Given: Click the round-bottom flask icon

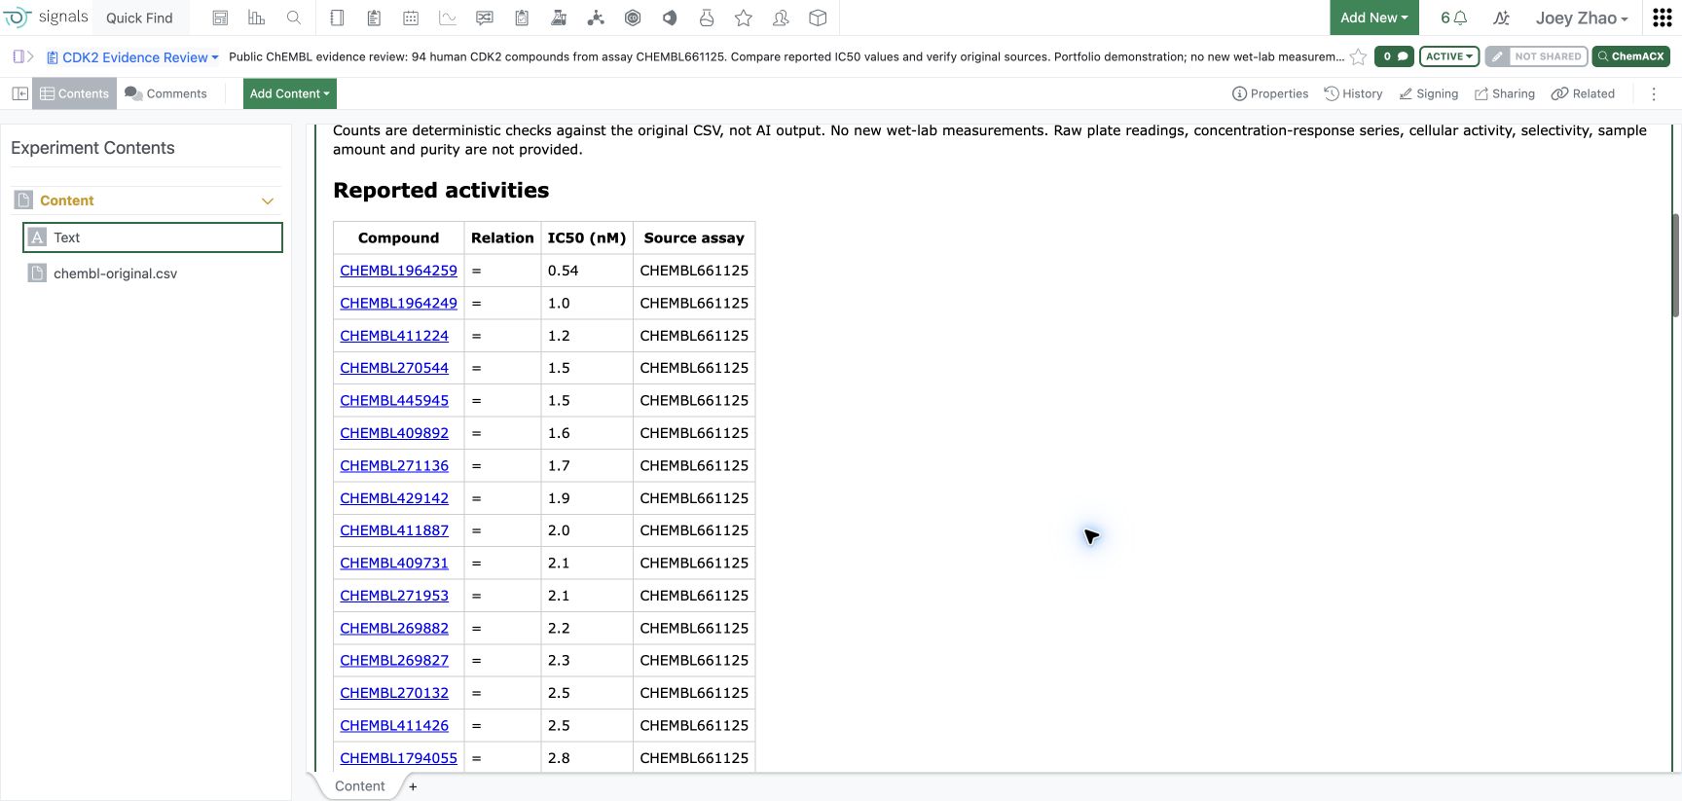Looking at the screenshot, I should coord(707,18).
